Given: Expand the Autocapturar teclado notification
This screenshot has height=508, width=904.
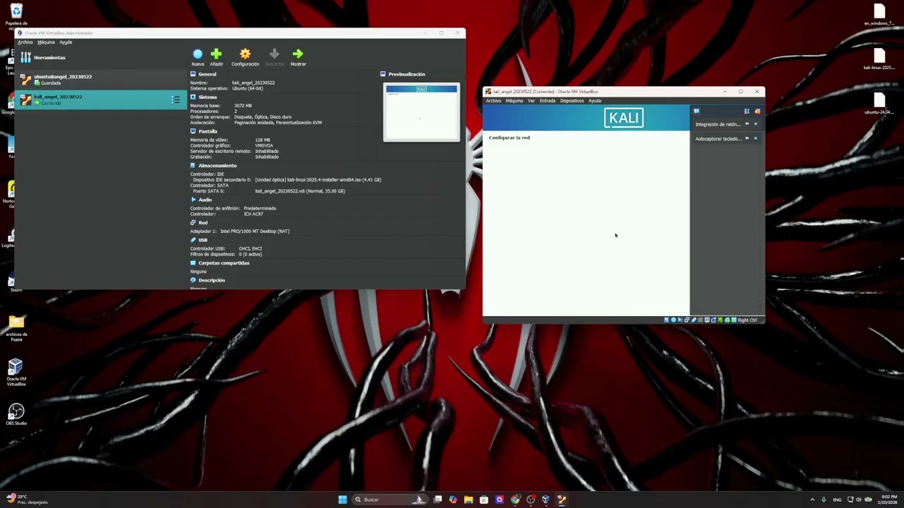Looking at the screenshot, I should pos(718,138).
